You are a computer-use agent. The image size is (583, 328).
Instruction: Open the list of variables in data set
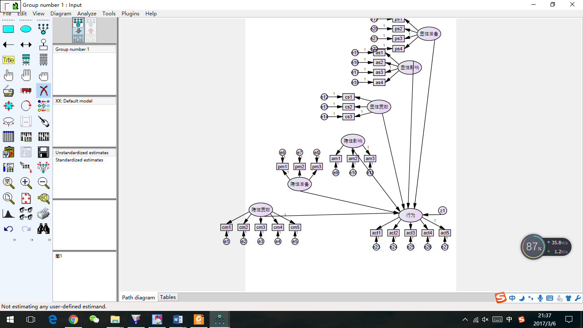[43, 60]
